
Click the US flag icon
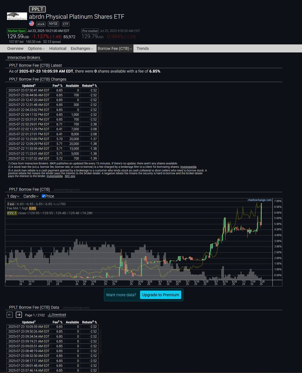point(32,24)
